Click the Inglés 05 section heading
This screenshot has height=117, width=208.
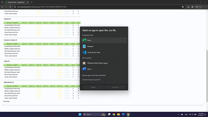tap(6, 61)
